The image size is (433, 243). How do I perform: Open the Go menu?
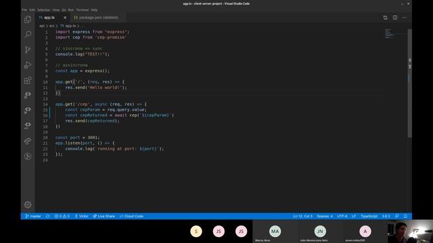pyautogui.click(x=64, y=10)
